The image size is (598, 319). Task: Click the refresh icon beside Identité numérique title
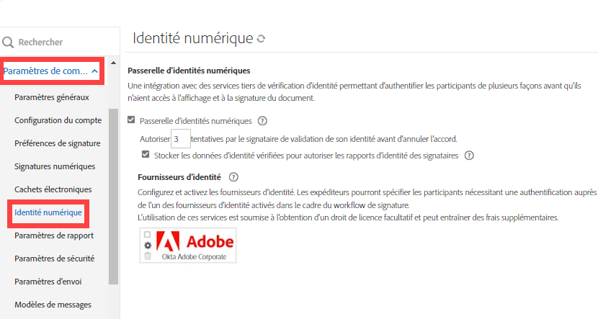(261, 39)
